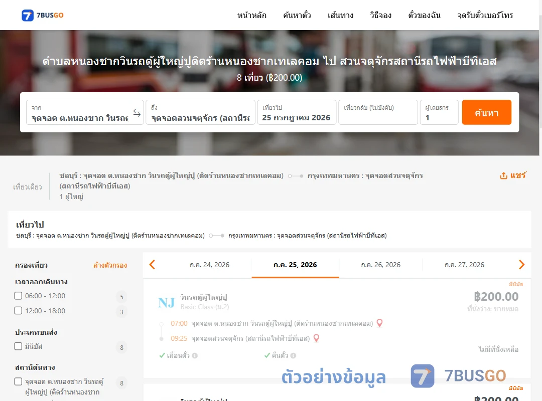
Task: Open map pin for 07:00 departure stop
Action: (379, 323)
